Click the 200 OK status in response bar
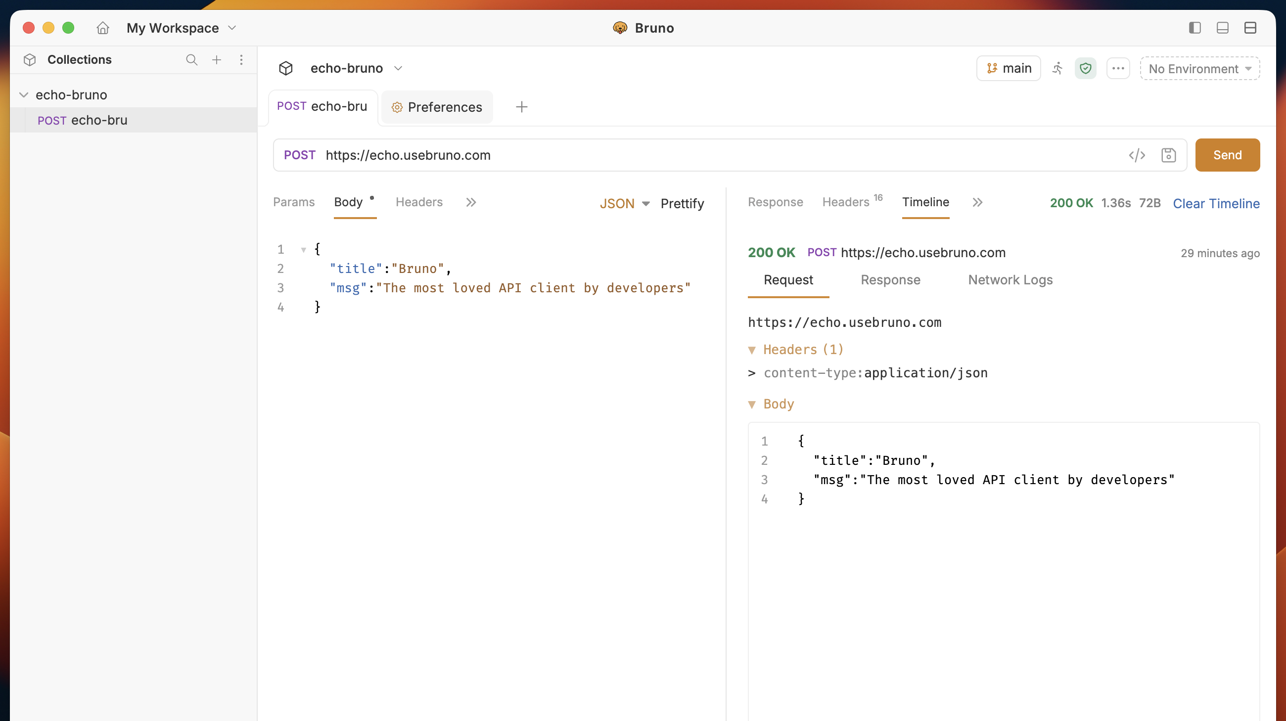1286x721 pixels. click(1071, 203)
